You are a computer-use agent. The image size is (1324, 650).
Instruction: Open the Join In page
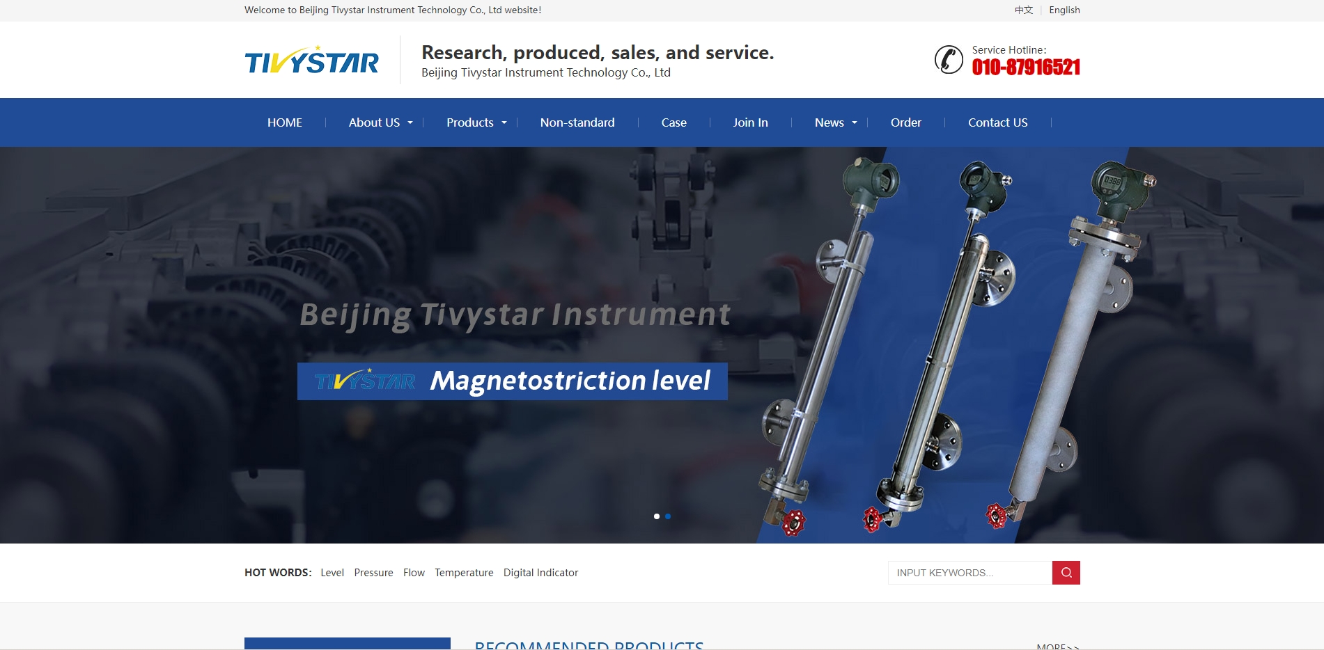pos(750,122)
